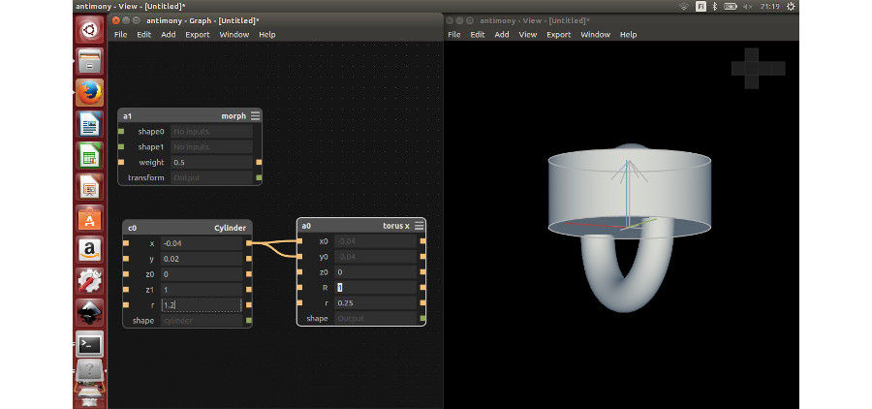Select the morph node title text

click(x=234, y=116)
